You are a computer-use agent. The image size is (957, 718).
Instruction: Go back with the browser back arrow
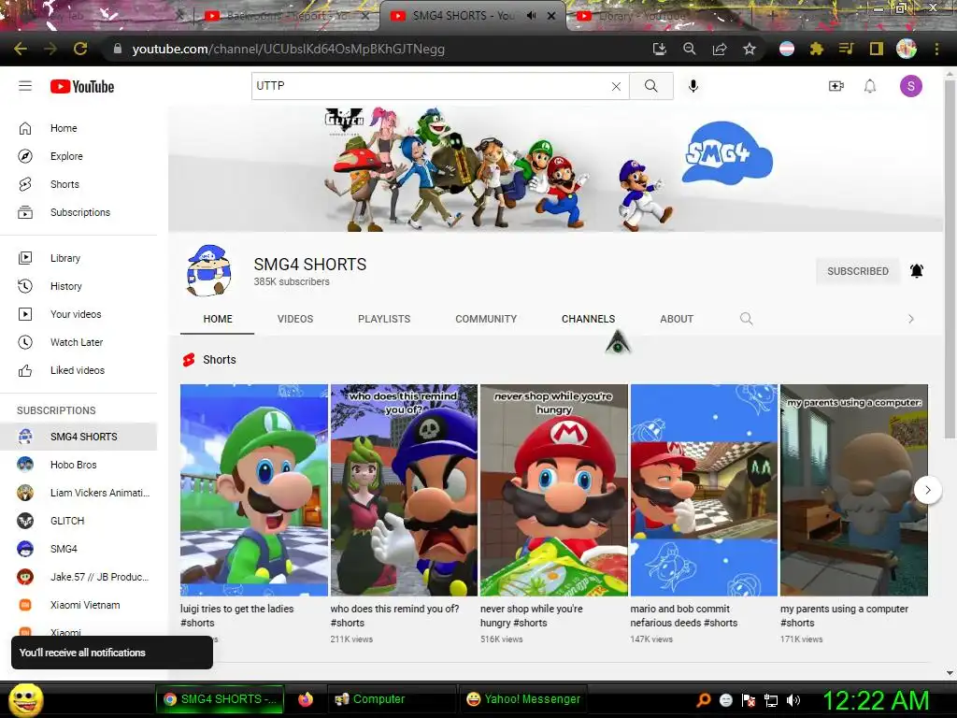(x=21, y=49)
